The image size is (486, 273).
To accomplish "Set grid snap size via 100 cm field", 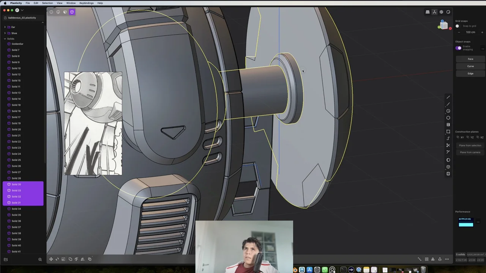I will pos(471,32).
